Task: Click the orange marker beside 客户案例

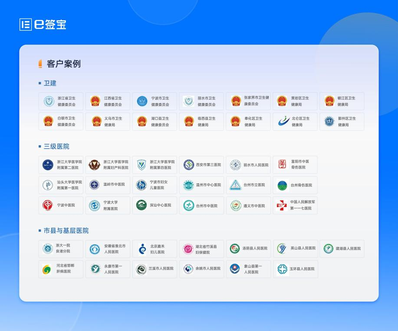Action: click(x=40, y=64)
